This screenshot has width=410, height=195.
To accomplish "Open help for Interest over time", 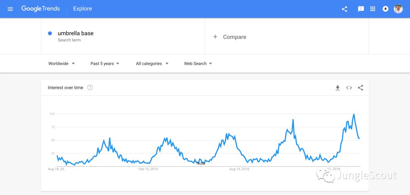I will pyautogui.click(x=90, y=88).
